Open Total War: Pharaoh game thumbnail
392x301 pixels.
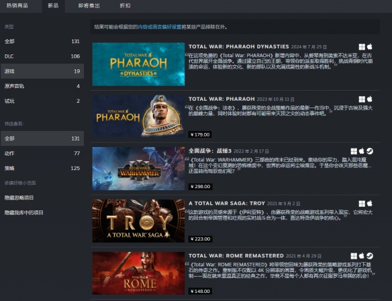138,116
